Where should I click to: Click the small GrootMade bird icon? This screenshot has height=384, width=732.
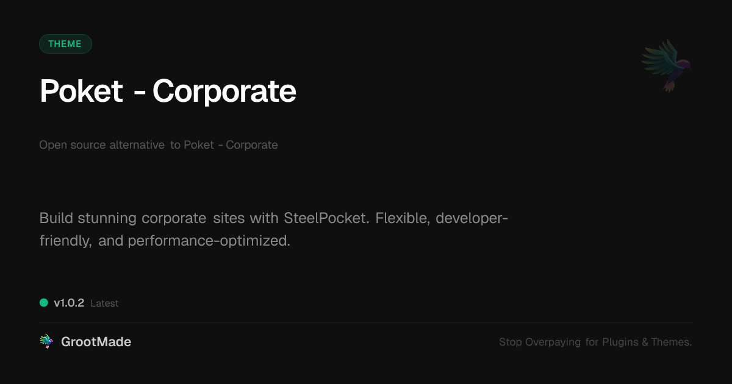click(46, 342)
